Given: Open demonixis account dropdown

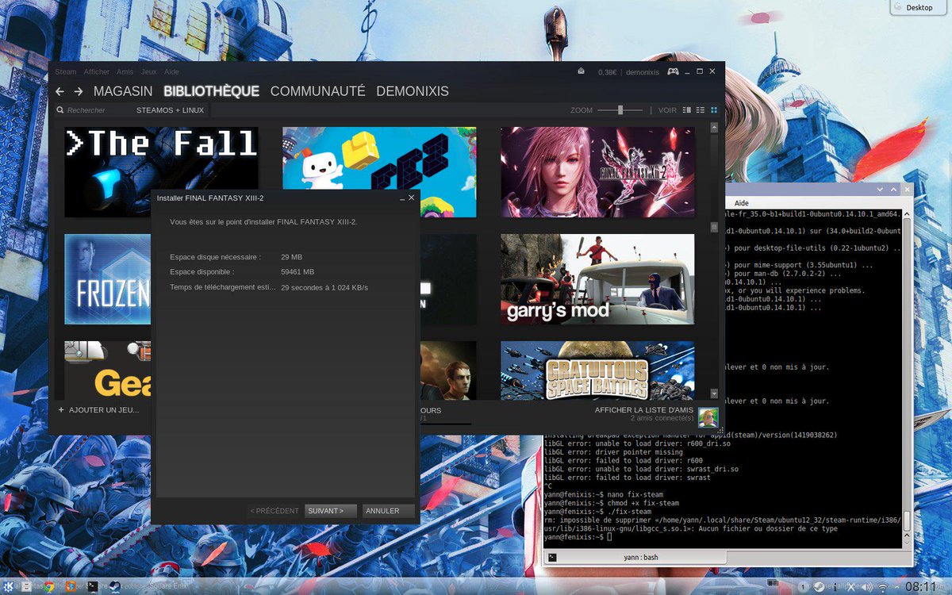Looking at the screenshot, I should [642, 71].
